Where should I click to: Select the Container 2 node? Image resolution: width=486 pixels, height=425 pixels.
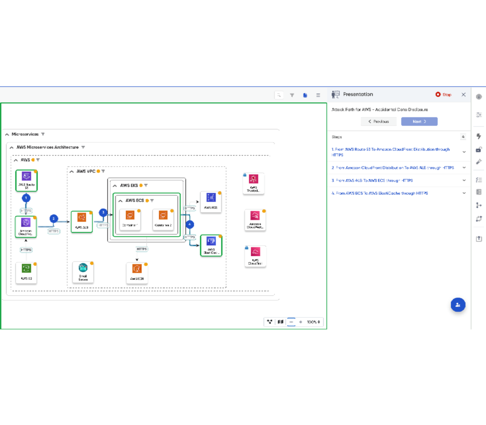point(163,220)
